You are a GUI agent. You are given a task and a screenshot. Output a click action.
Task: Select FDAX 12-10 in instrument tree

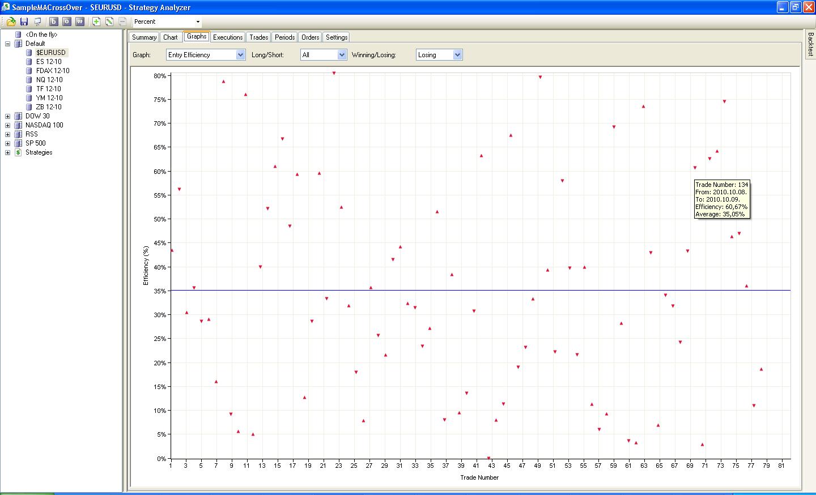pos(52,71)
